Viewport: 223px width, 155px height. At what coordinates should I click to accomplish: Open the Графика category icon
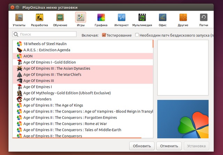click(101, 17)
